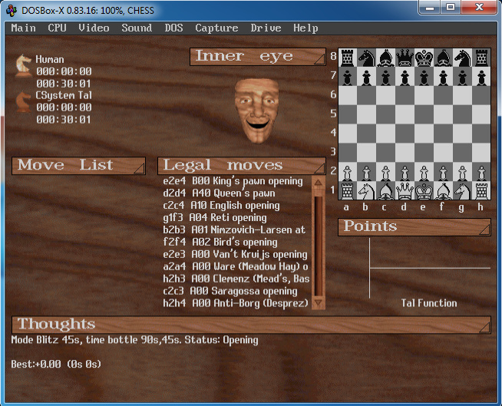Click the black knight on b8
The width and height of the screenshot is (502, 406).
[x=367, y=58]
